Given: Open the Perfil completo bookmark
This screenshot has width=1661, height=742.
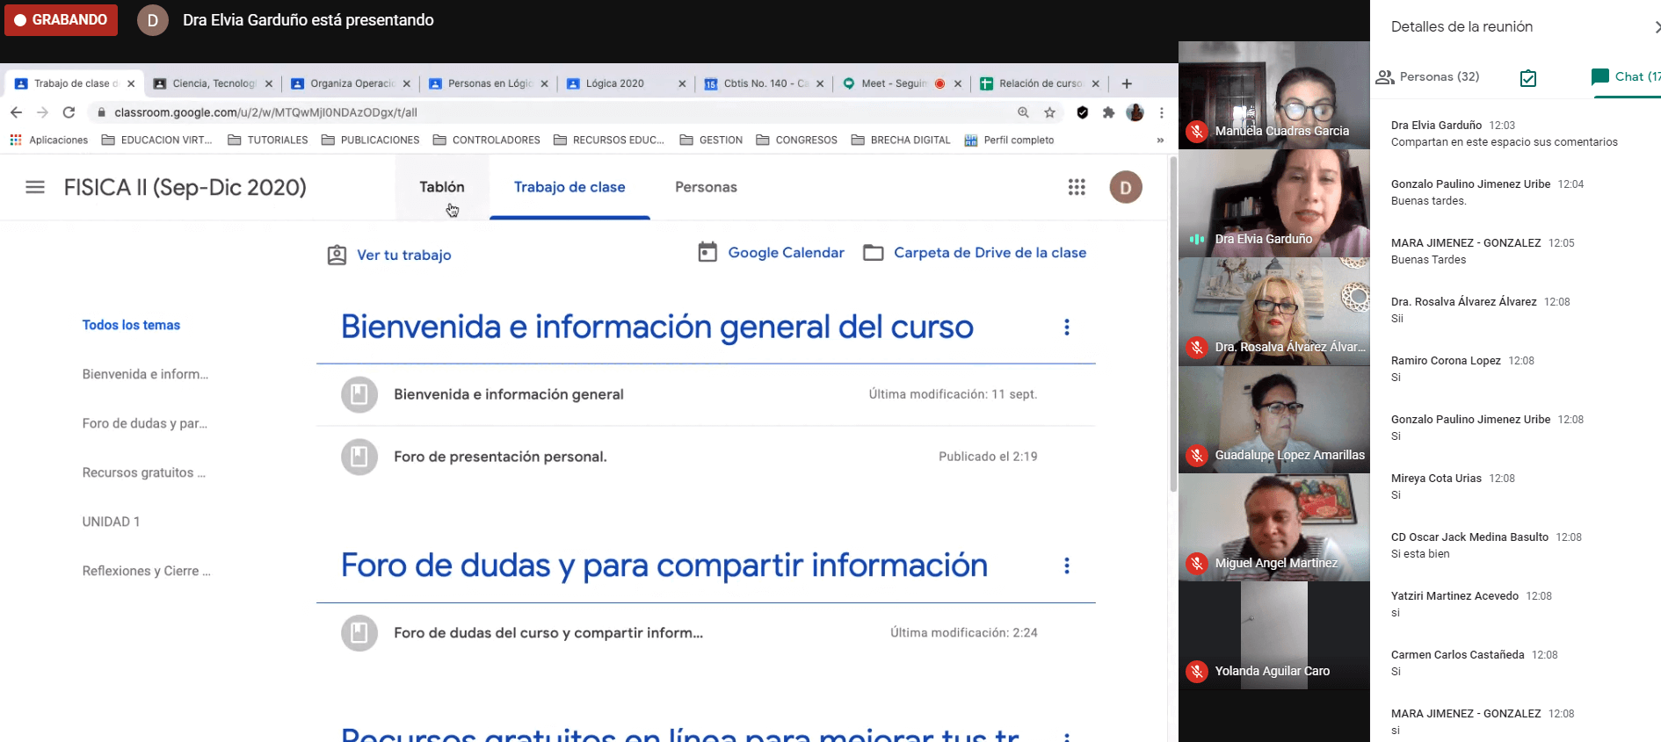Looking at the screenshot, I should click(1009, 140).
